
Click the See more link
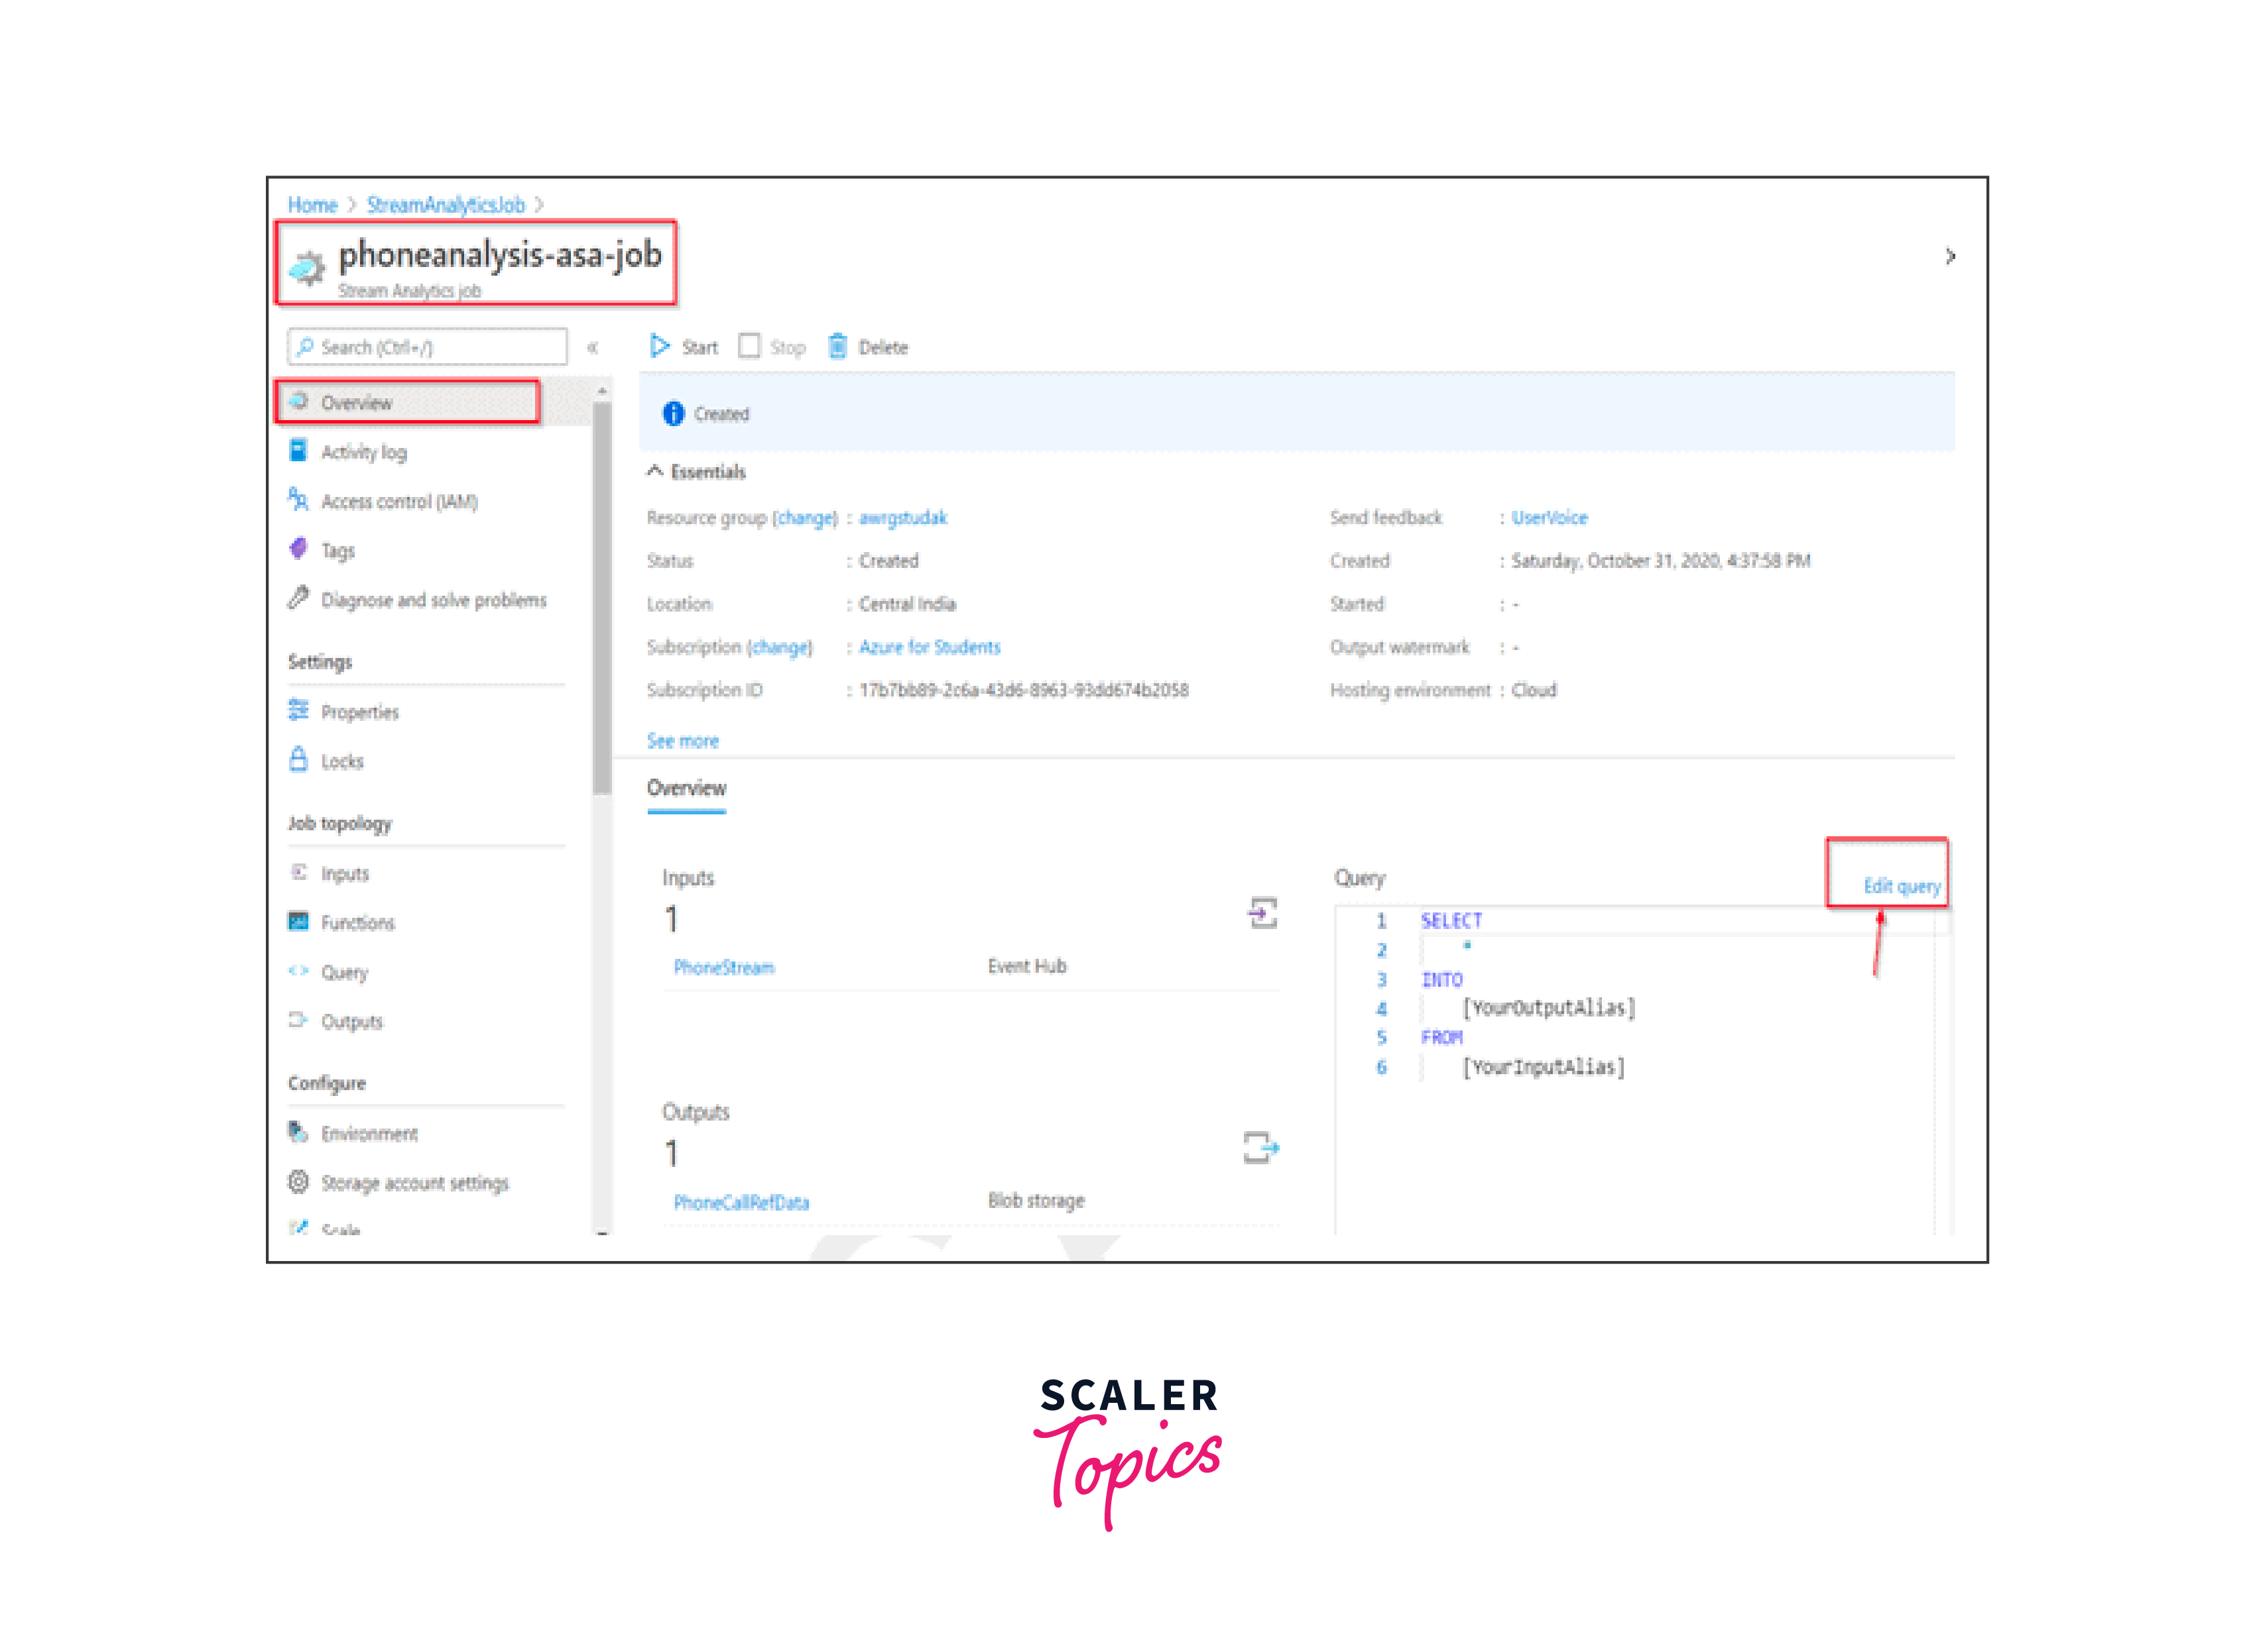(682, 741)
